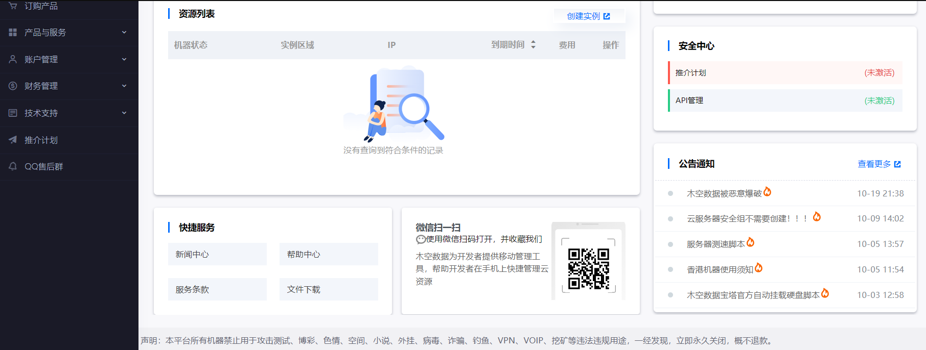This screenshot has width=926, height=350.
Task: Click the flame icon after 木空数据被恶意爆破
Action: [x=767, y=191]
